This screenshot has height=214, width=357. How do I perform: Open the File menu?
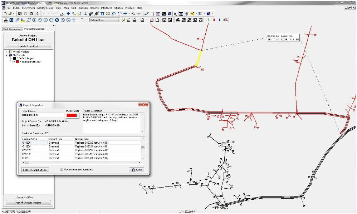[9, 8]
